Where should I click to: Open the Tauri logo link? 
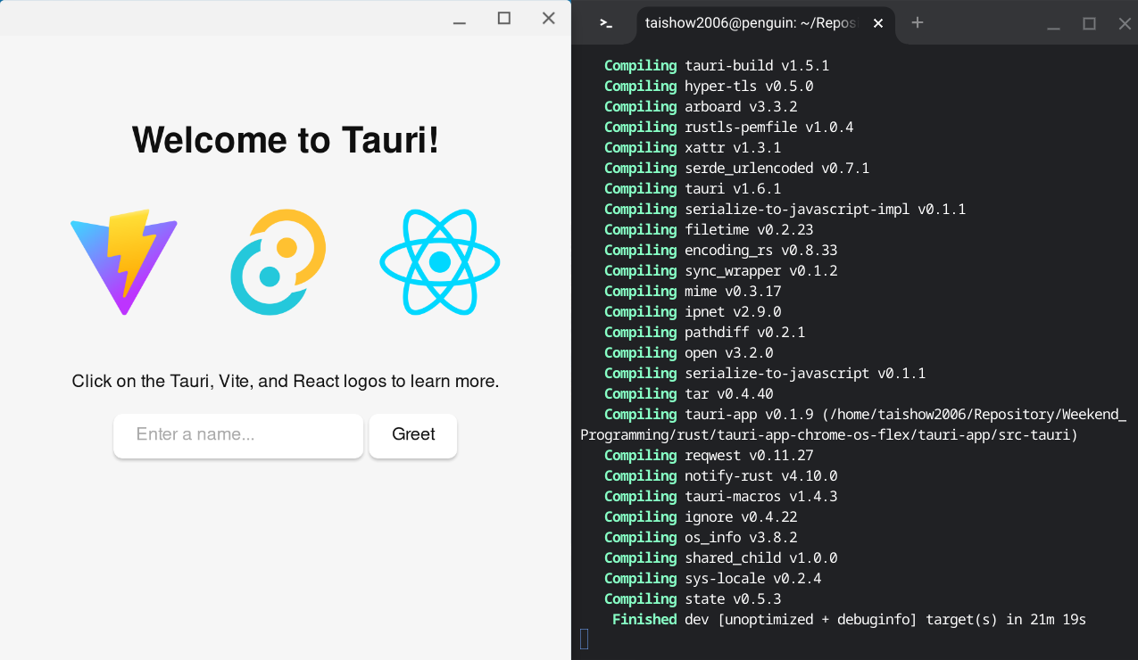pyautogui.click(x=278, y=262)
